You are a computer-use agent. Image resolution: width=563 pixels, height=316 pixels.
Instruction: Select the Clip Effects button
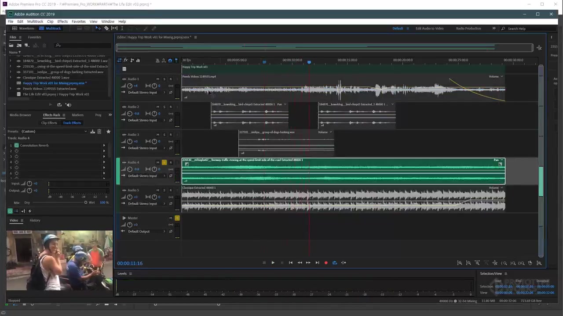point(49,123)
